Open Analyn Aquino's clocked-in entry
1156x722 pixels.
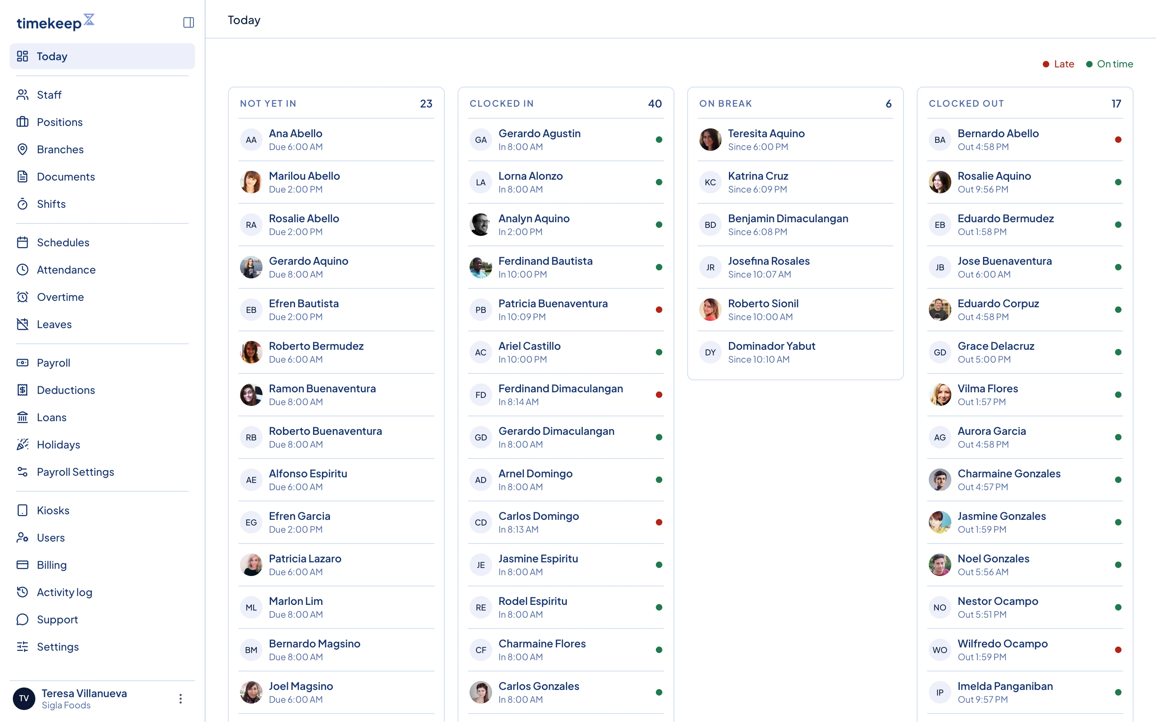click(566, 225)
